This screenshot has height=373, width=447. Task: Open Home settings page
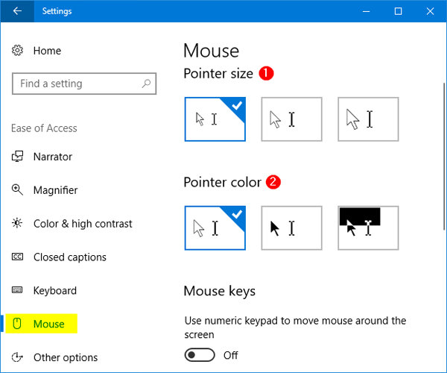(47, 51)
